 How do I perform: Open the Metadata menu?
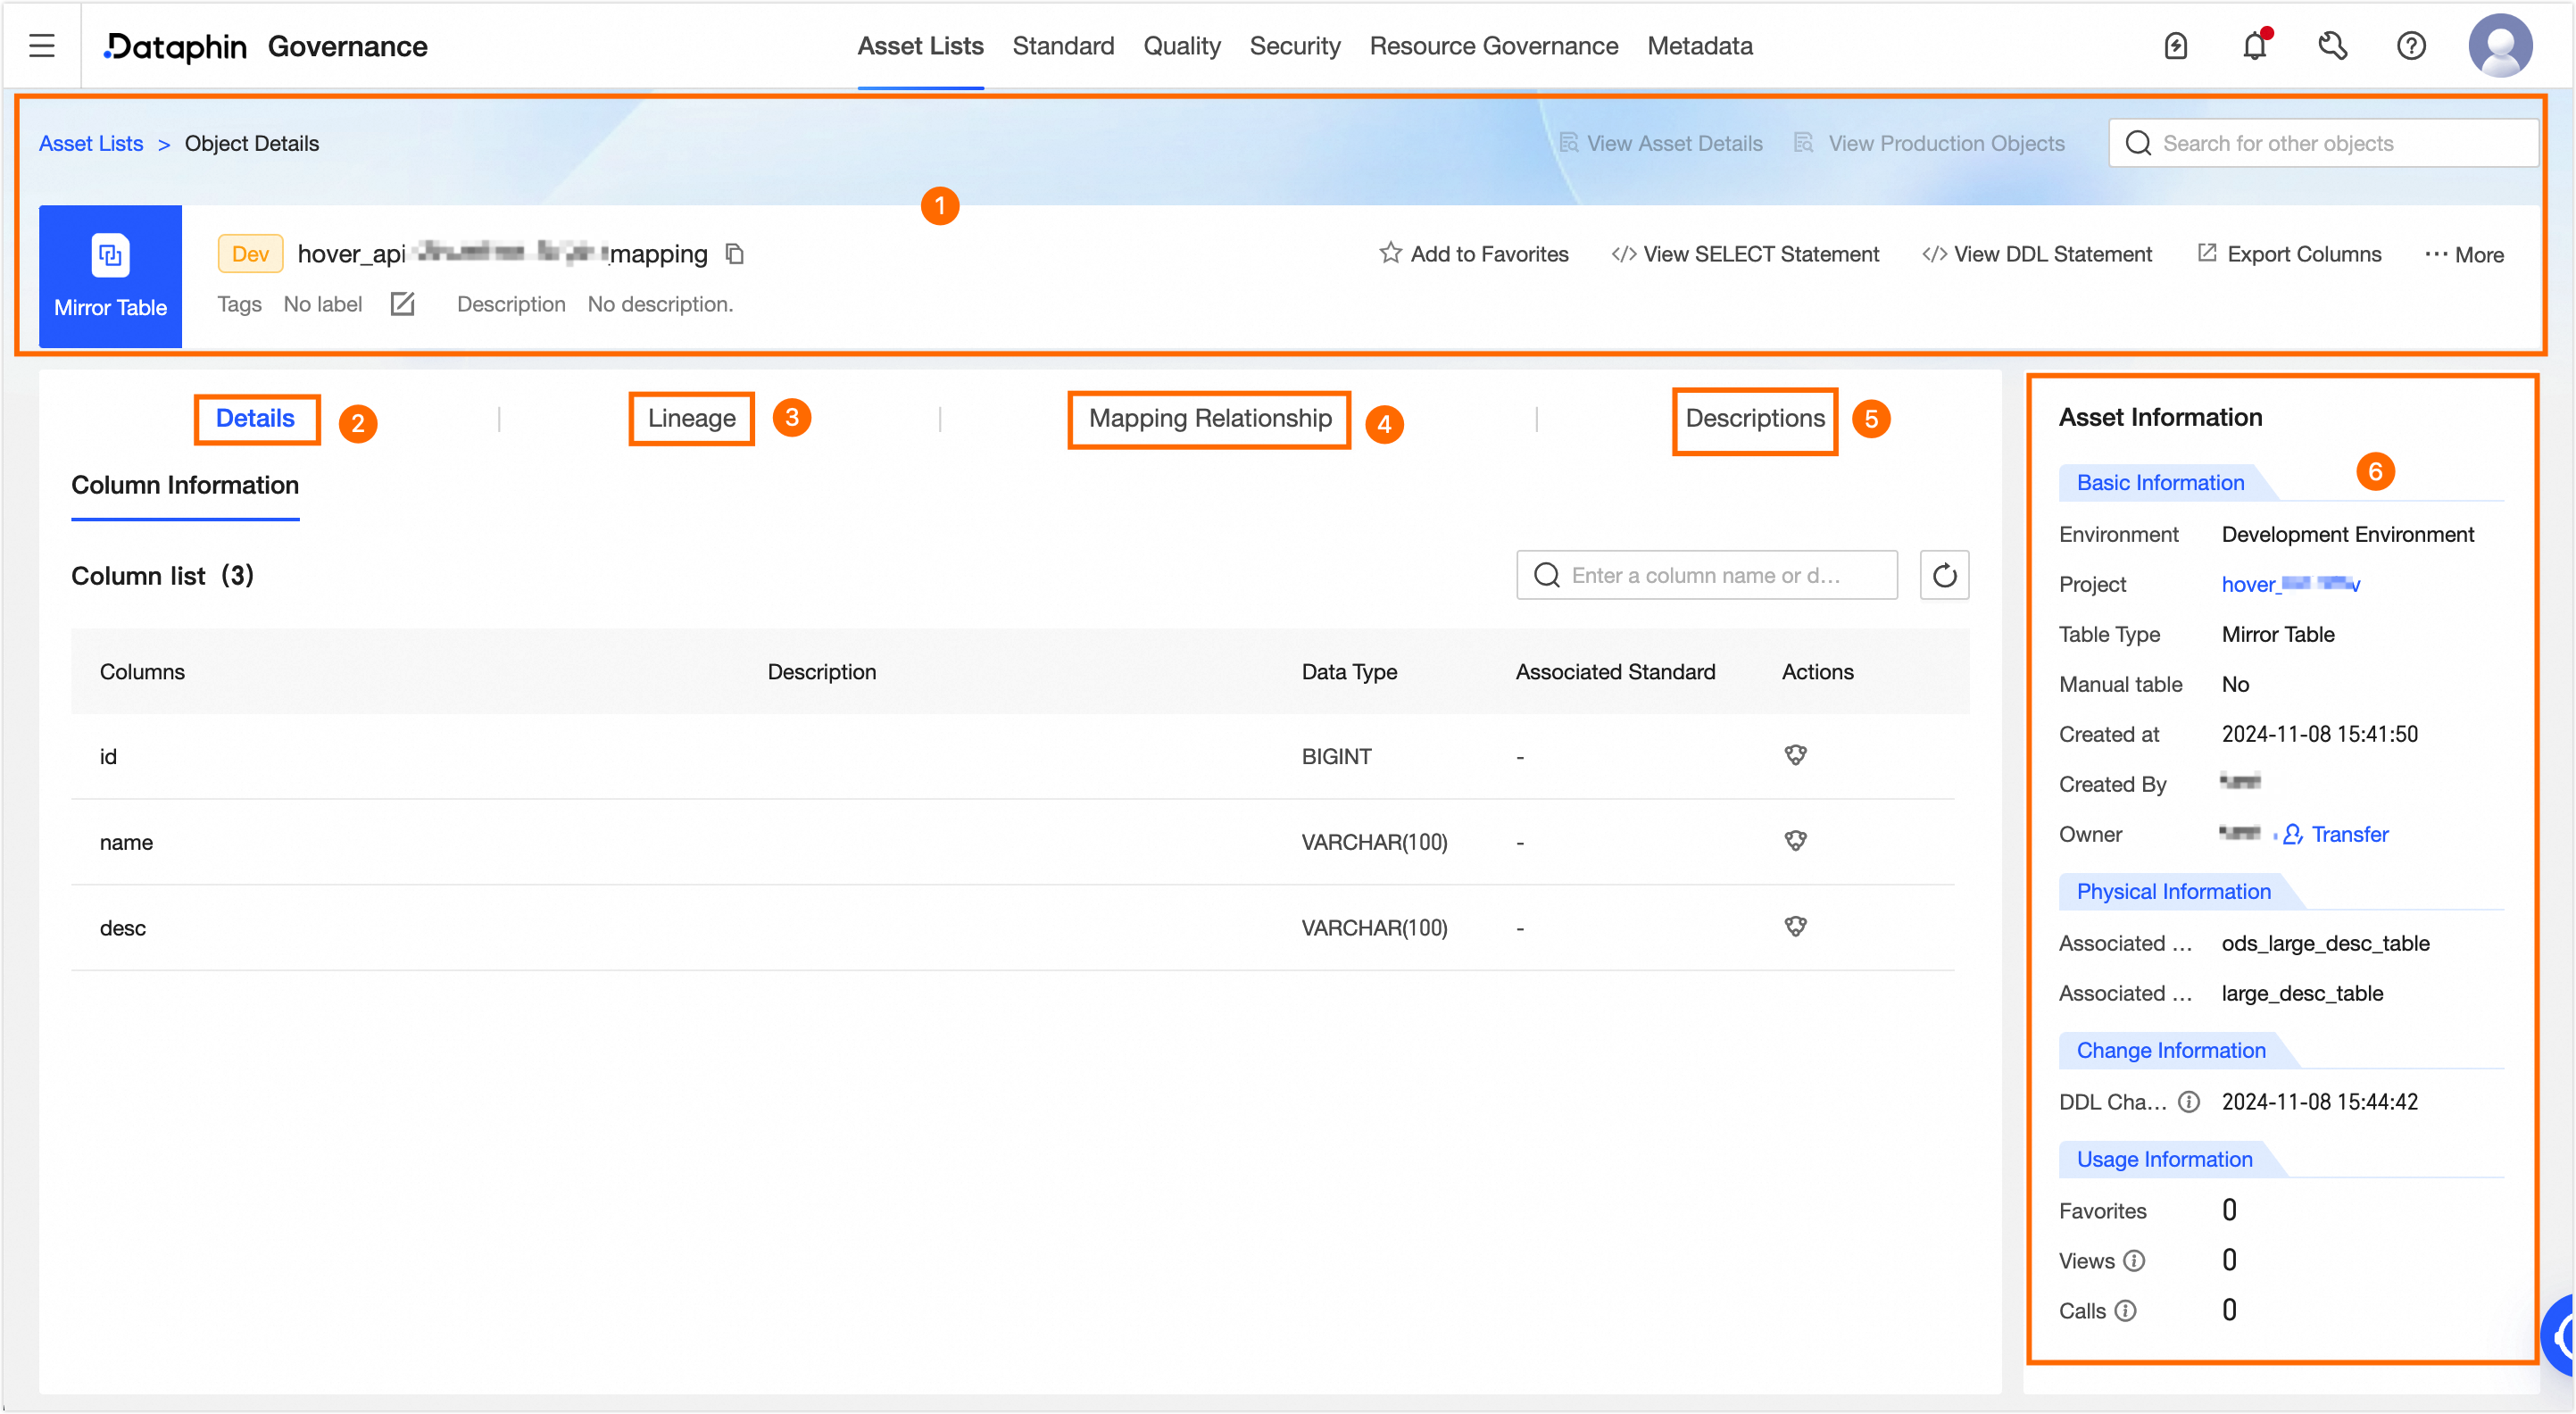click(x=1700, y=46)
